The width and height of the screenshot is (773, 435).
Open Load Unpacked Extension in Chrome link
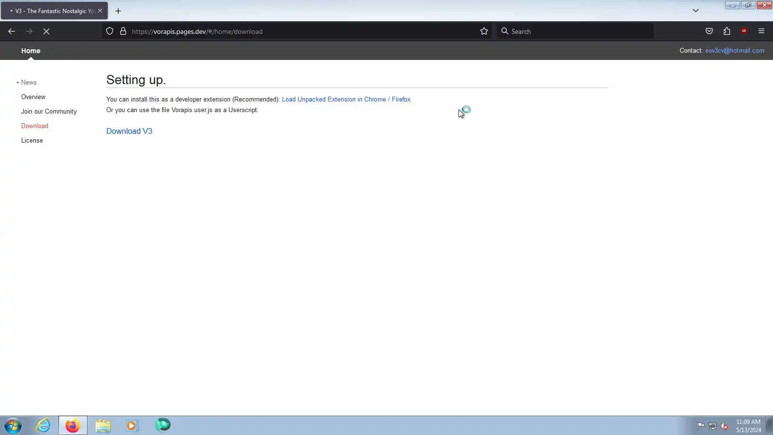click(334, 100)
